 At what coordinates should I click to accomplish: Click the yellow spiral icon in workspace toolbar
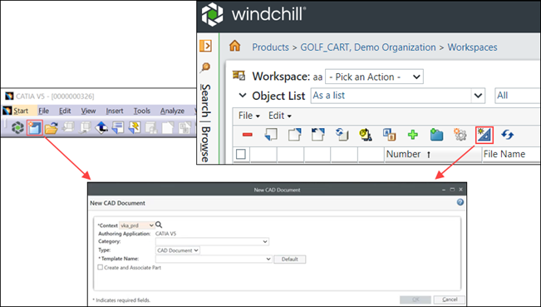pos(366,135)
